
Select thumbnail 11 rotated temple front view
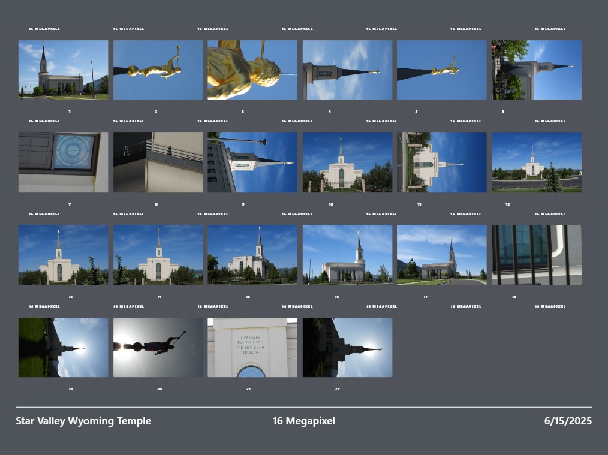(x=442, y=162)
